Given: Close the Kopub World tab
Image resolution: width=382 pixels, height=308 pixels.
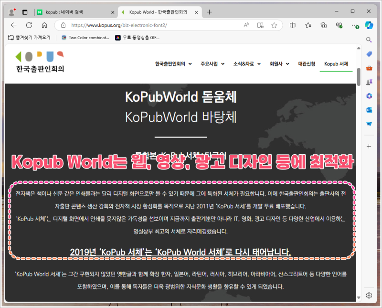Looking at the screenshot, I should pos(196,12).
